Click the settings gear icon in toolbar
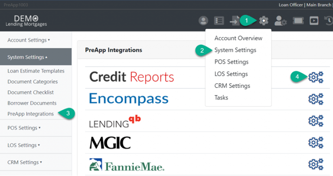The image size is (333, 176). [x=263, y=20]
